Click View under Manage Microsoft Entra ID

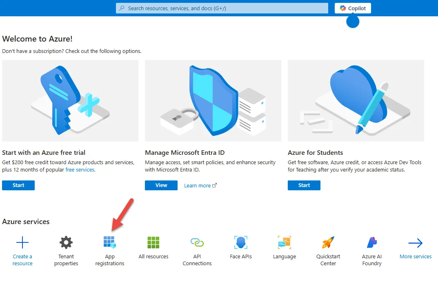[161, 185]
